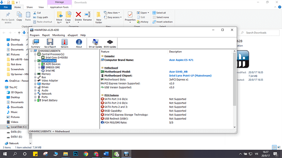The height and width of the screenshot is (158, 282).
Task: Collapse the Motherboard tree node
Action: [x=35, y=61]
